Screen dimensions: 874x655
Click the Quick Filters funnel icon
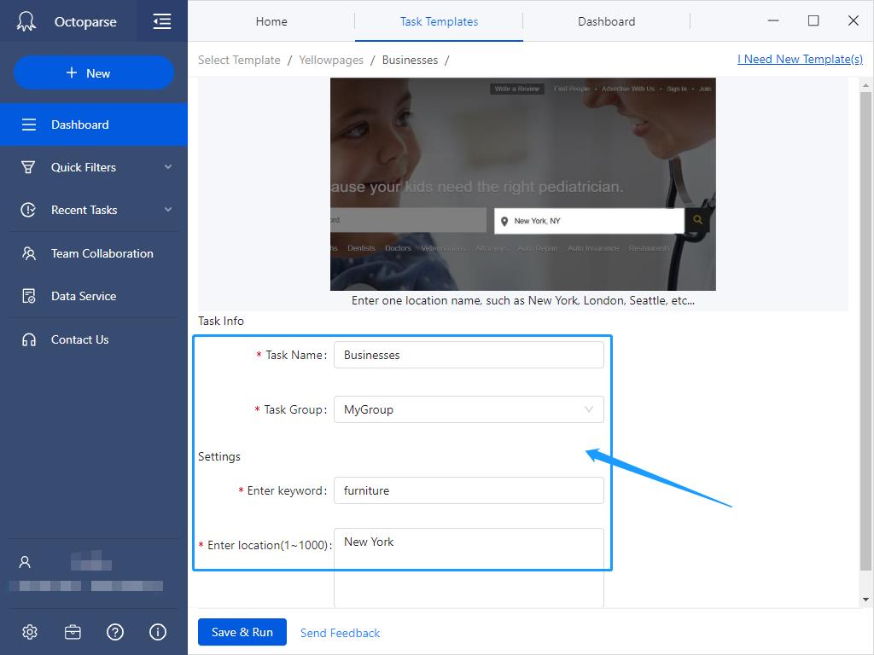[x=28, y=167]
